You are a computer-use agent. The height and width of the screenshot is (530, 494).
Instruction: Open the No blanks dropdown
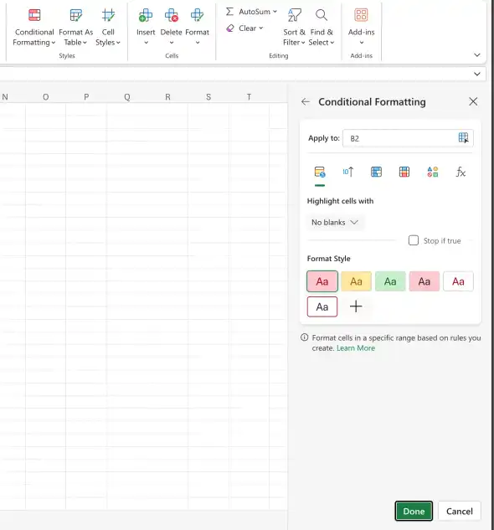coord(335,223)
